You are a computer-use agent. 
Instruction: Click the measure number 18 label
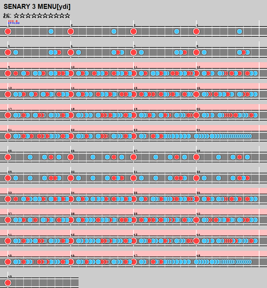click(73, 109)
